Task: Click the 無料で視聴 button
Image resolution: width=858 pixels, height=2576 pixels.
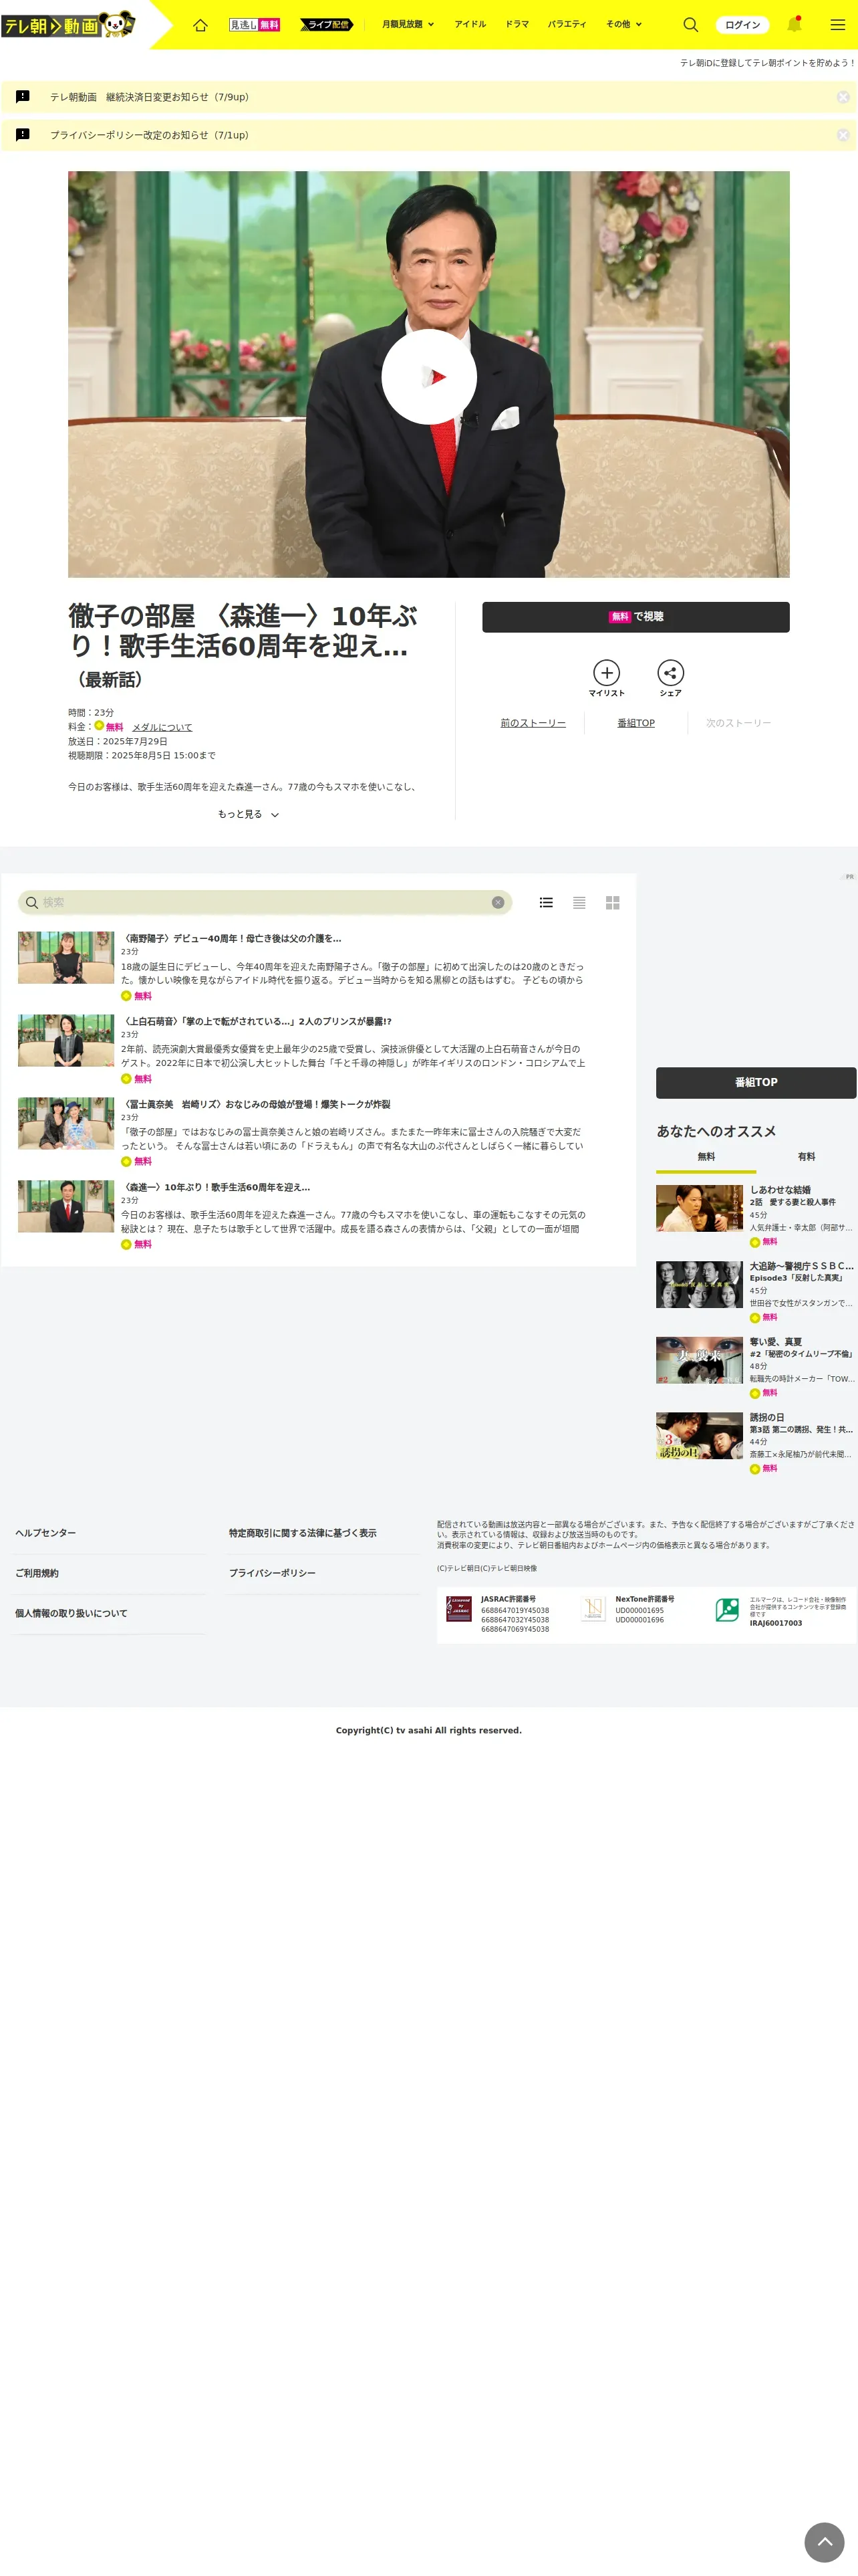Action: (x=635, y=617)
